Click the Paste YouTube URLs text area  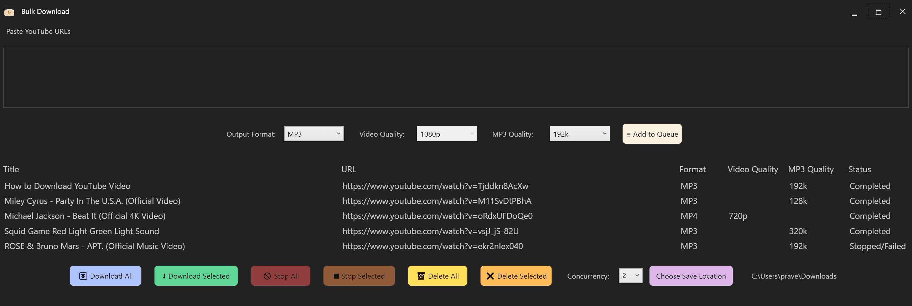pos(456,78)
